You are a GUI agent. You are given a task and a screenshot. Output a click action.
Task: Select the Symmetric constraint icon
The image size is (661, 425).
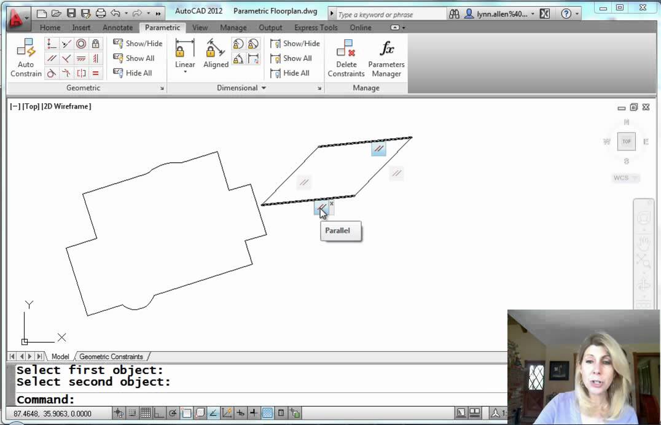(81, 73)
